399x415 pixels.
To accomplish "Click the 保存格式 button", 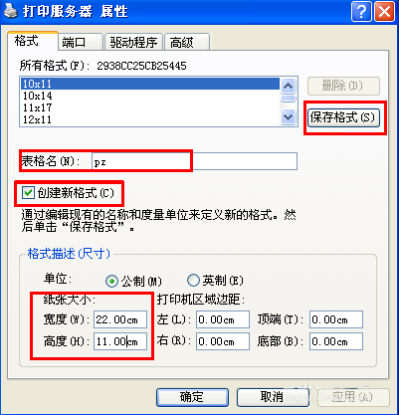I will coord(342,117).
